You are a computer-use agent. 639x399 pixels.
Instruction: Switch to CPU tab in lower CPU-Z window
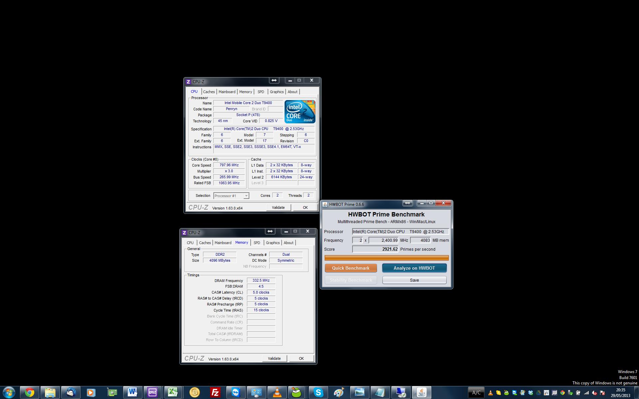pyautogui.click(x=190, y=243)
